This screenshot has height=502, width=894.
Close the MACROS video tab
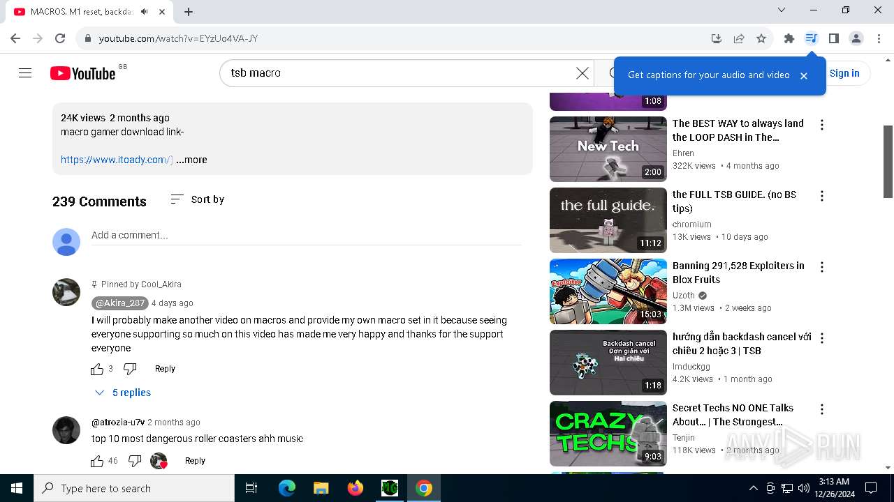point(162,12)
